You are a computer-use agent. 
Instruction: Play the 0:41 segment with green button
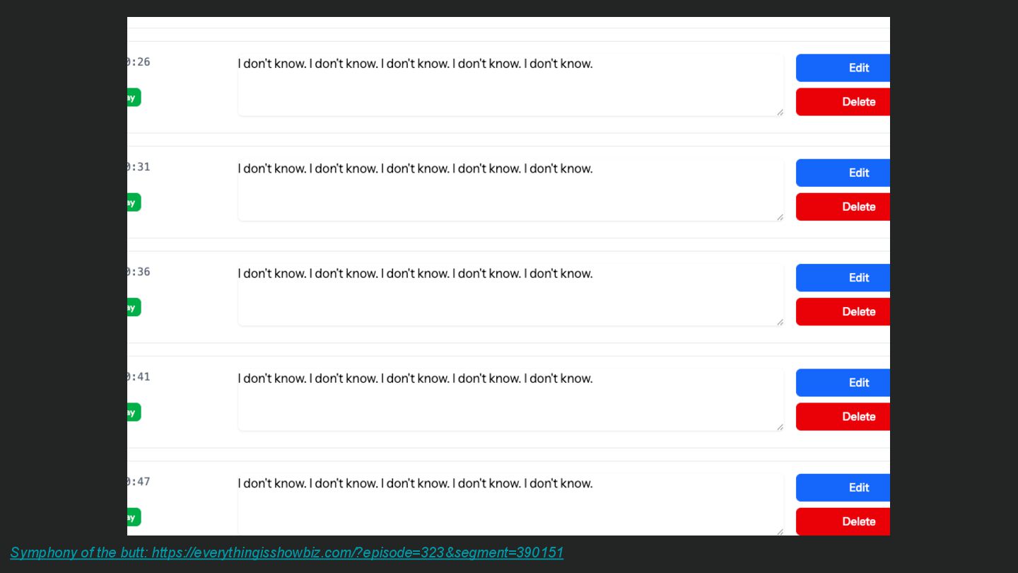(x=134, y=412)
